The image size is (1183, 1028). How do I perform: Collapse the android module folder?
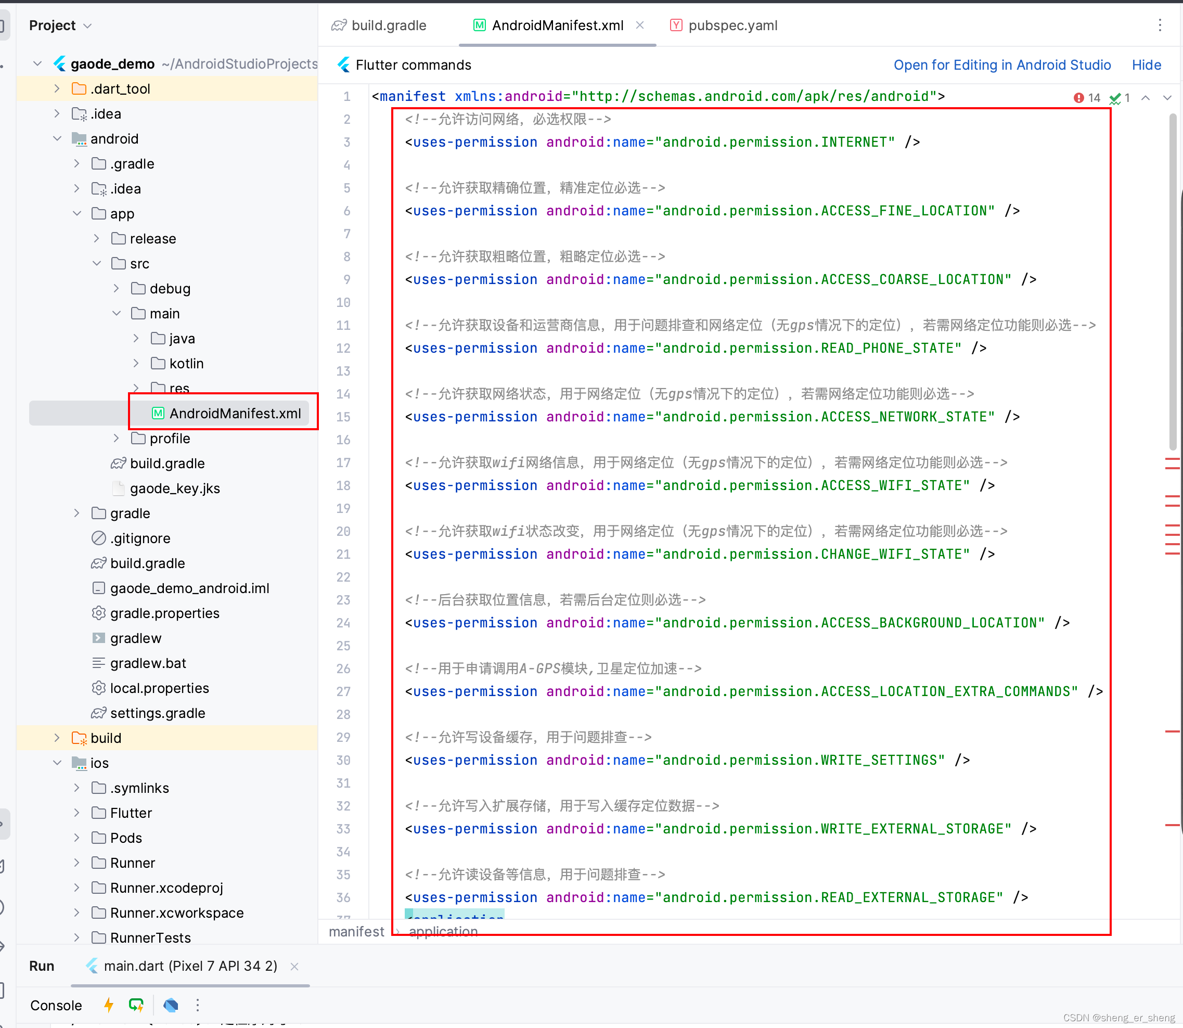pyautogui.click(x=57, y=138)
